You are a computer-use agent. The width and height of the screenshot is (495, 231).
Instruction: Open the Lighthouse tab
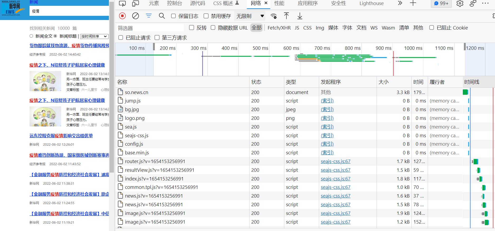click(x=371, y=3)
